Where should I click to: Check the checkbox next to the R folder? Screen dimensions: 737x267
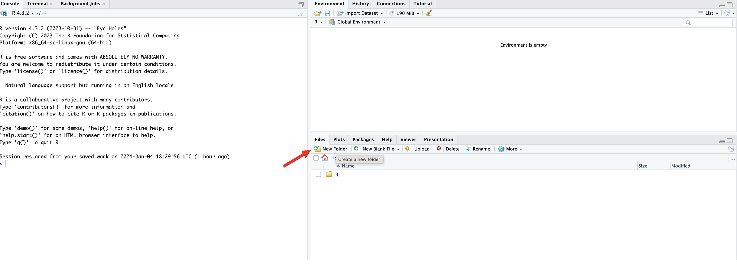click(318, 174)
